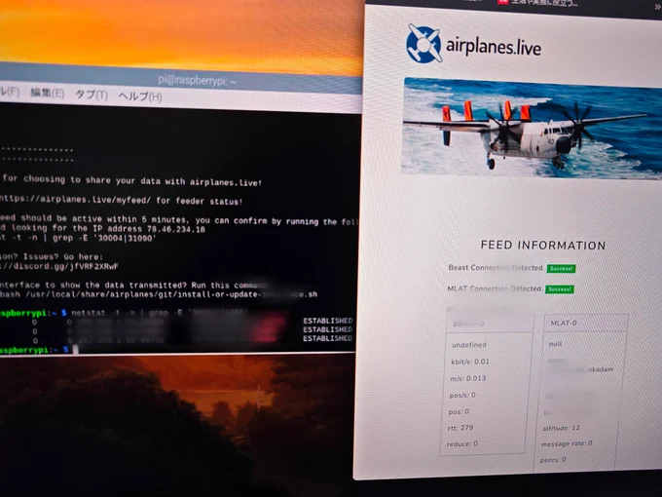The height and width of the screenshot is (497, 662).
Task: Click the 'reduce: 0' entry
Action: [462, 443]
